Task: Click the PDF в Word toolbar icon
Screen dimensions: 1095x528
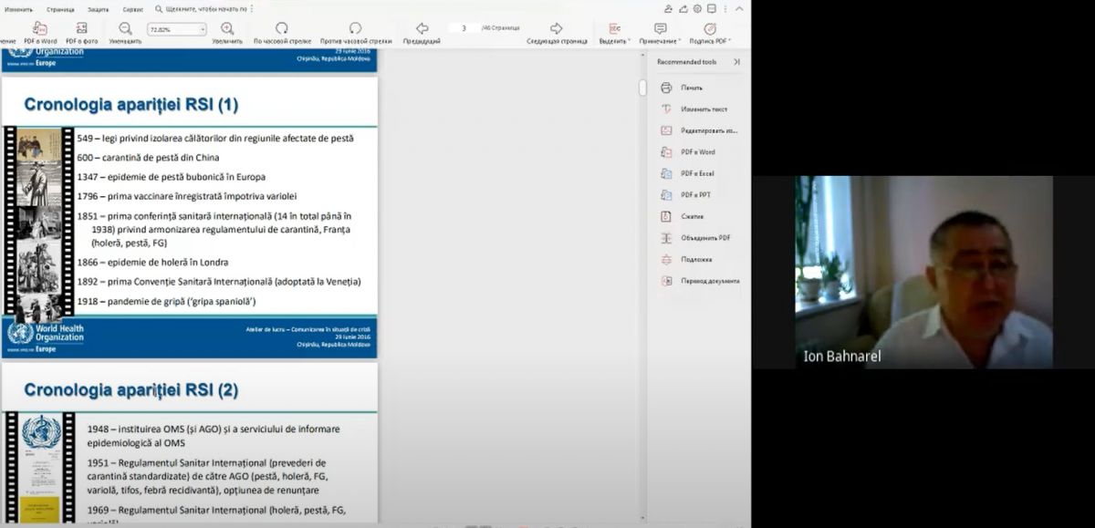Action: click(x=40, y=28)
